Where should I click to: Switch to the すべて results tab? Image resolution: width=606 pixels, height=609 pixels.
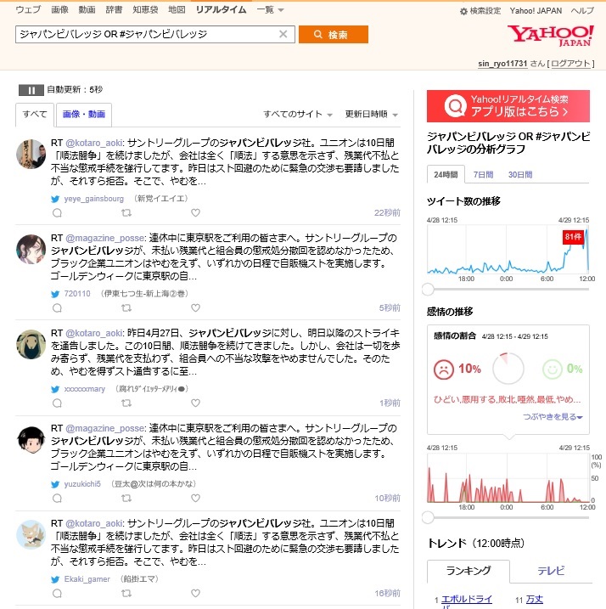point(35,115)
